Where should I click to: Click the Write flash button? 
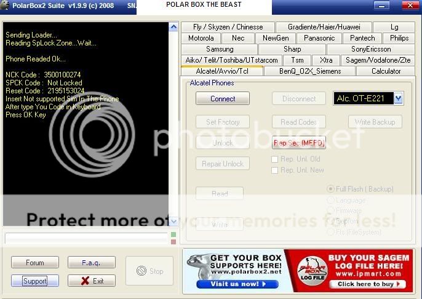tap(220, 224)
